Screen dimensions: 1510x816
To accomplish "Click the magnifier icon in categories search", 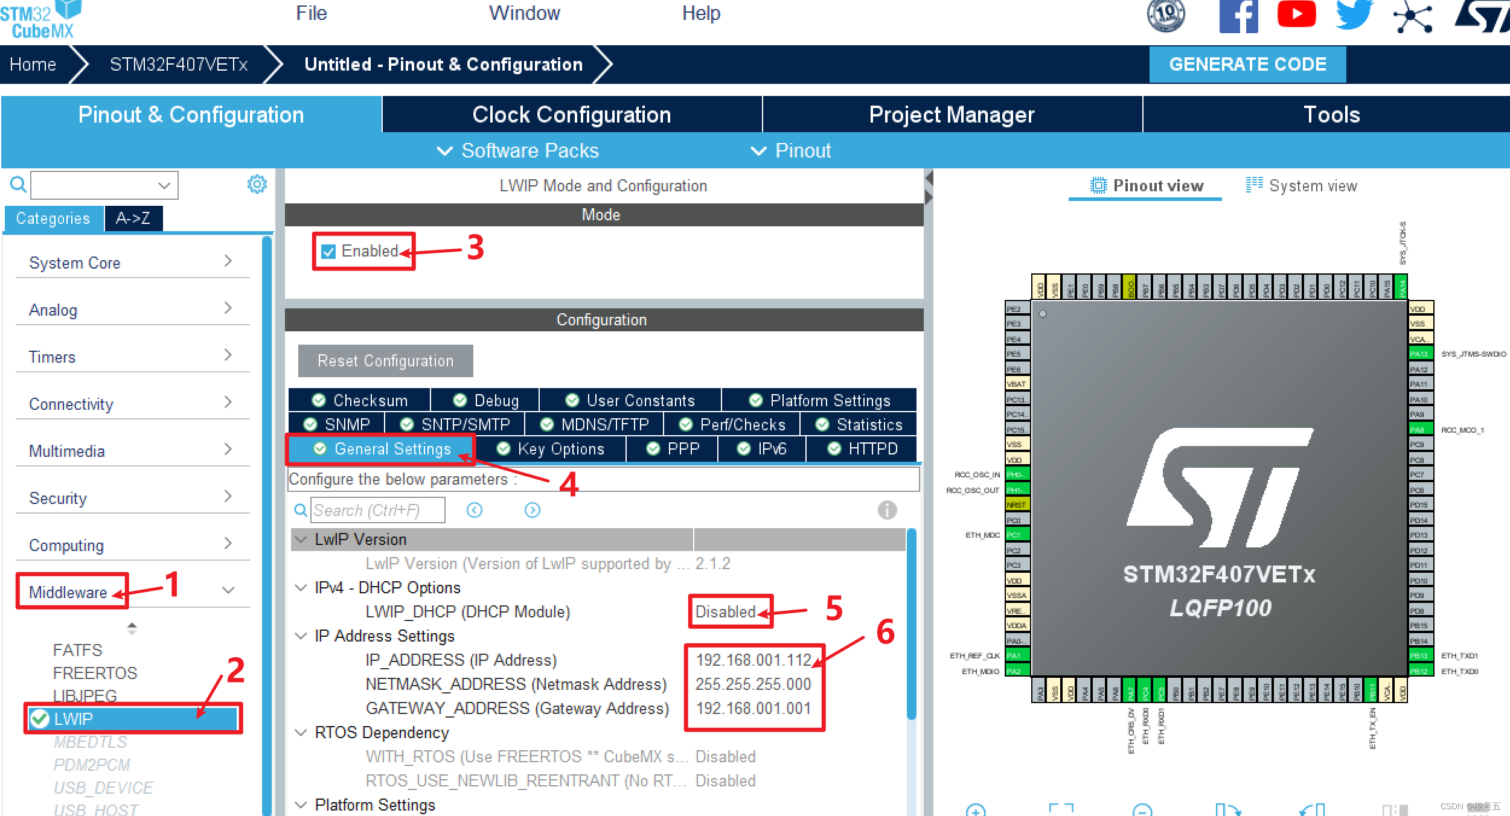I will click(x=18, y=185).
